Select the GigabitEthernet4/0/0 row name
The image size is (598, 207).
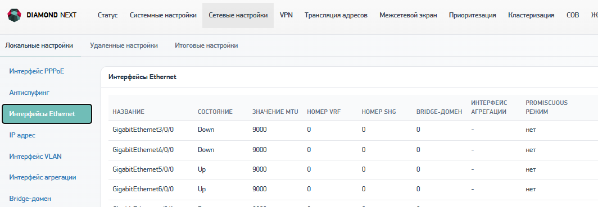(x=143, y=150)
